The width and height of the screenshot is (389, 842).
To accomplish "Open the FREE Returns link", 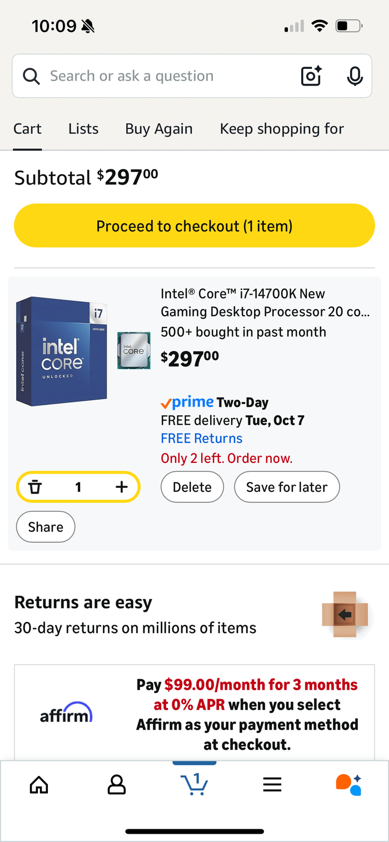I will (202, 439).
